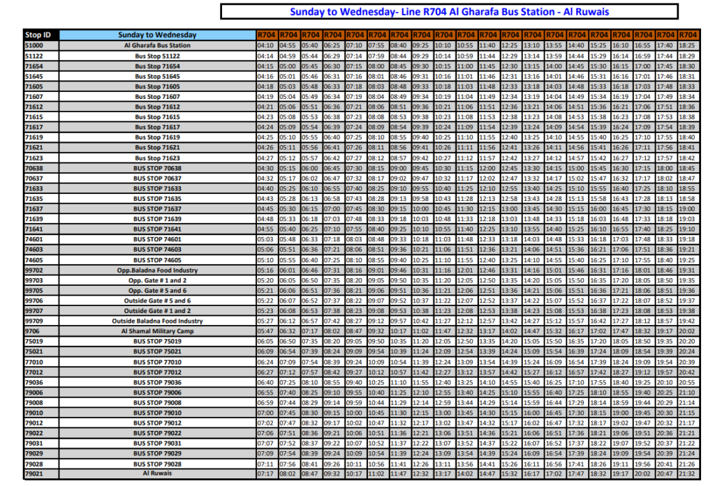Viewport: 715px width, 486px height.
Task: Click the "Sunday to Wednesday" column header
Action: click(157, 35)
